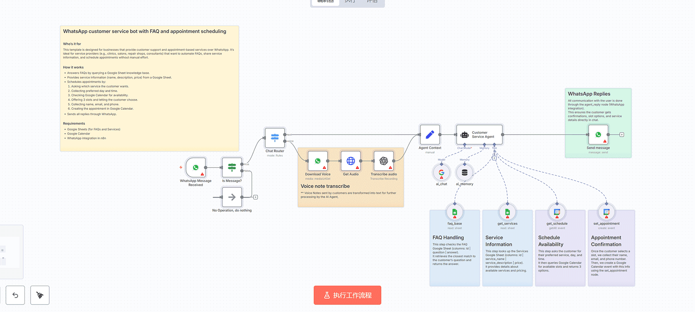
Task: Open the Transcribe audio OpenAI node
Action: pyautogui.click(x=383, y=161)
